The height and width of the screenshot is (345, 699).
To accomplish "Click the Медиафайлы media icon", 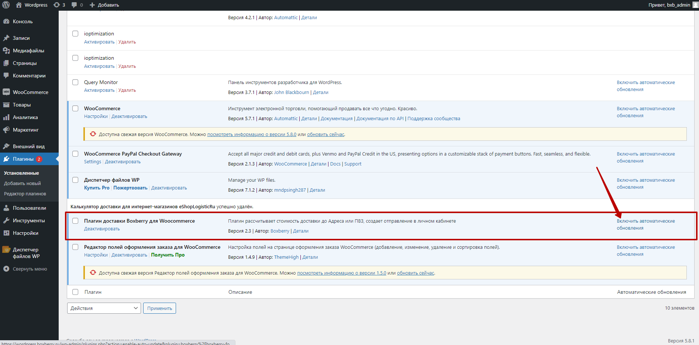I will point(6,50).
